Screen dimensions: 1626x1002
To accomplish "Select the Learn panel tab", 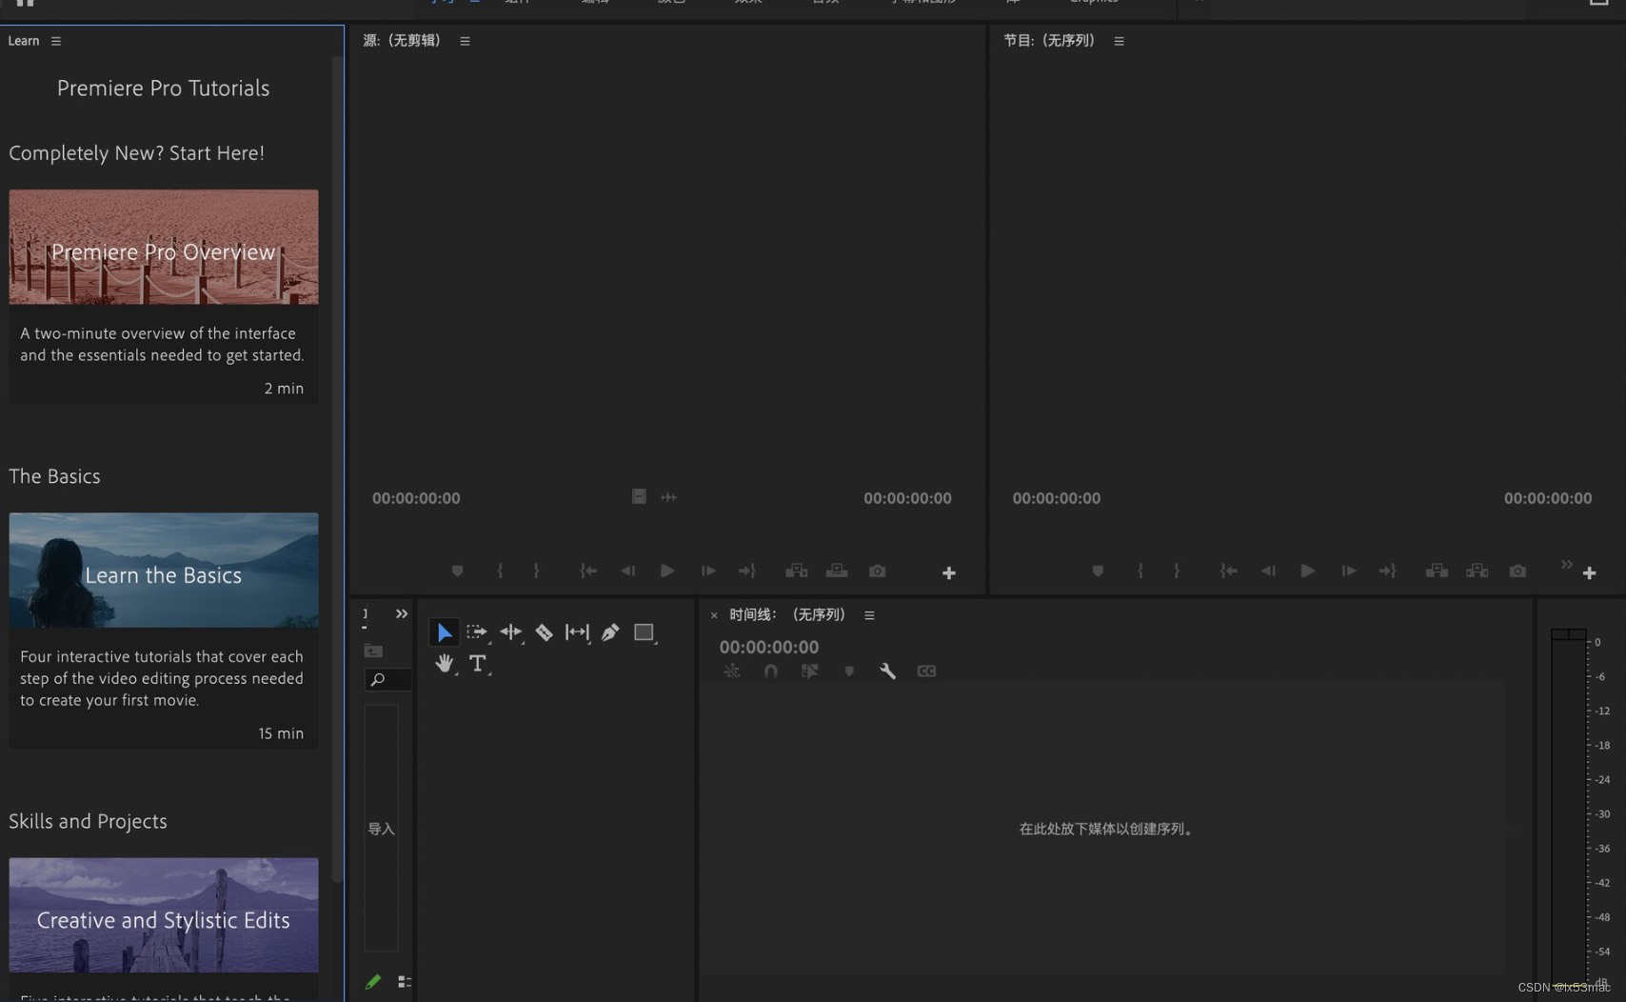I will click(x=24, y=41).
